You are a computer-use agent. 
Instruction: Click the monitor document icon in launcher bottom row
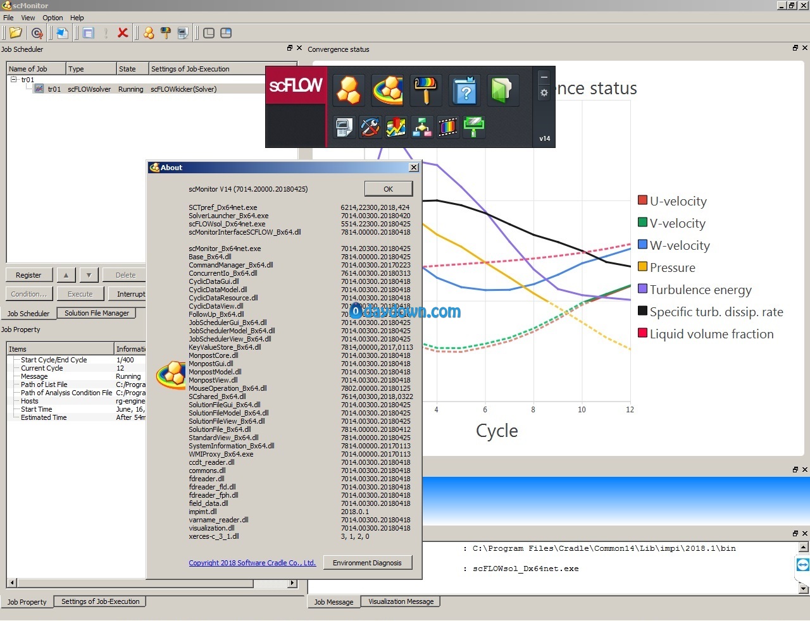click(344, 127)
